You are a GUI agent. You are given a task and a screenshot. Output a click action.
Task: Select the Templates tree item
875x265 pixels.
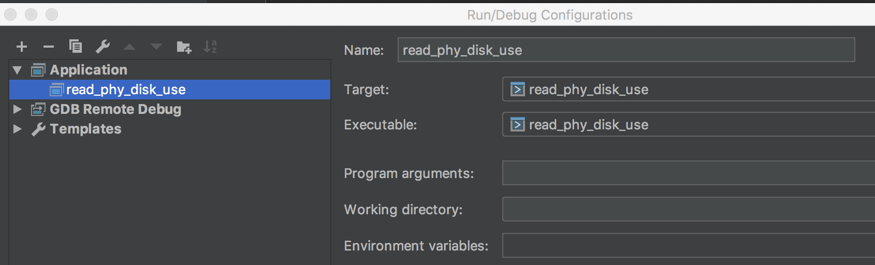(85, 129)
